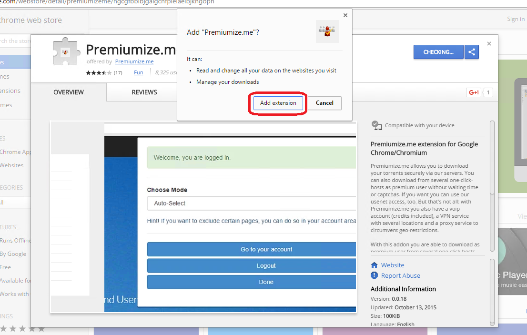Select Chrome Apps in sidebar
The height and width of the screenshot is (335, 527).
point(15,152)
